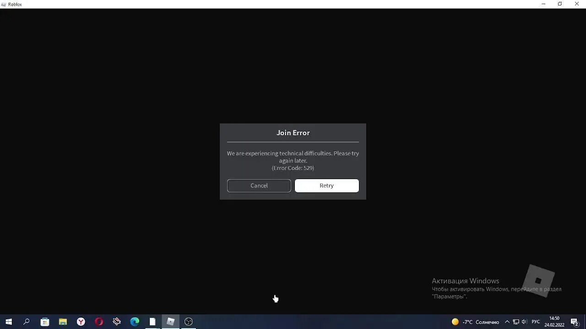Click the Error Code: 529 text

coord(293,168)
